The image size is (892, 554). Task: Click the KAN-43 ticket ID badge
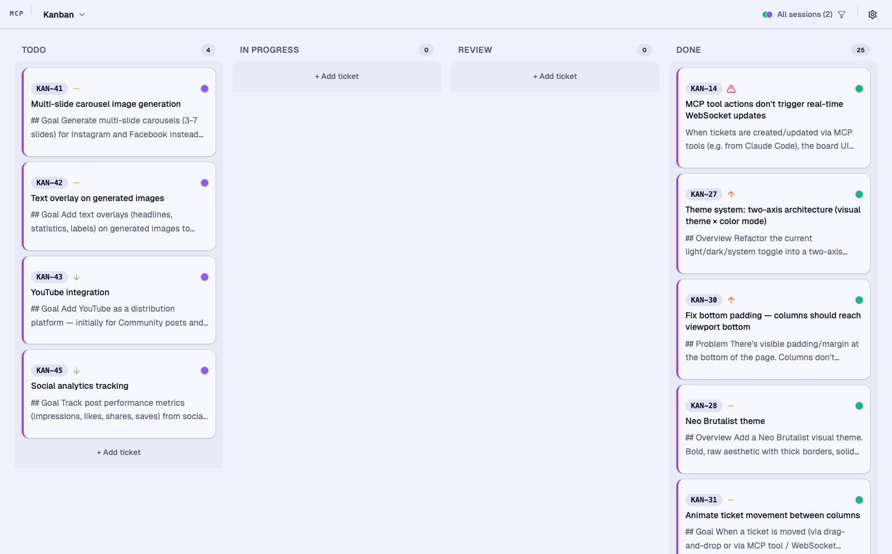coord(49,277)
